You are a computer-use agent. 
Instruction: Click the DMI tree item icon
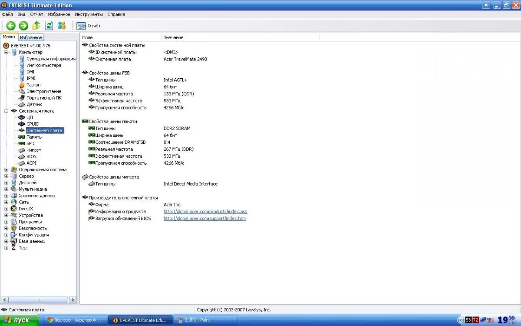[x=22, y=72]
